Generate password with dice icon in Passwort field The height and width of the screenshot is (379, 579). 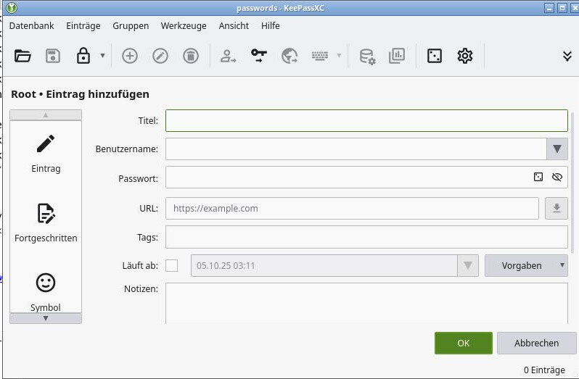[x=538, y=177]
